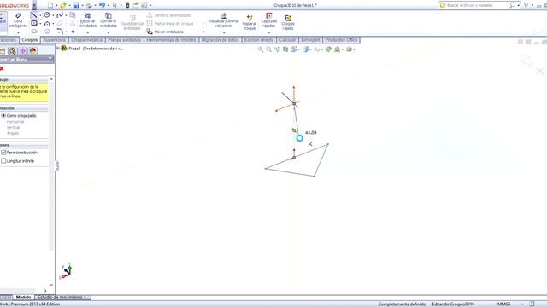Open dropdown under Capturas rápidas
The width and height of the screenshot is (547, 307).
click(x=268, y=32)
